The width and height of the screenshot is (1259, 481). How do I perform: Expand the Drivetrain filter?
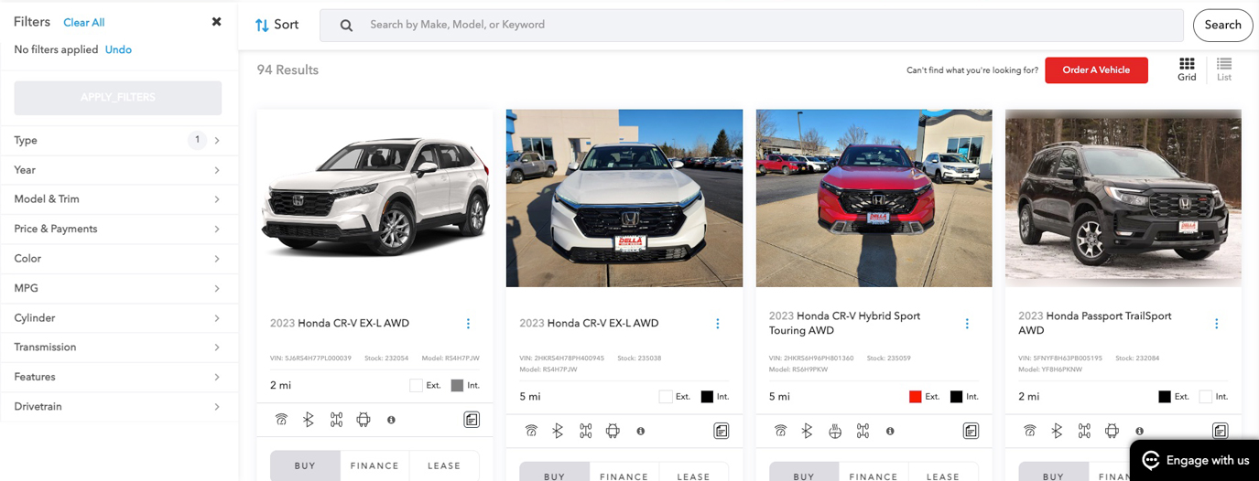tap(118, 406)
